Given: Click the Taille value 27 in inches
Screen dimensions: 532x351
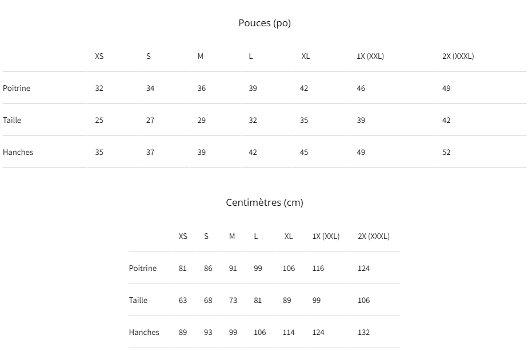Looking at the screenshot, I should pyautogui.click(x=150, y=120).
